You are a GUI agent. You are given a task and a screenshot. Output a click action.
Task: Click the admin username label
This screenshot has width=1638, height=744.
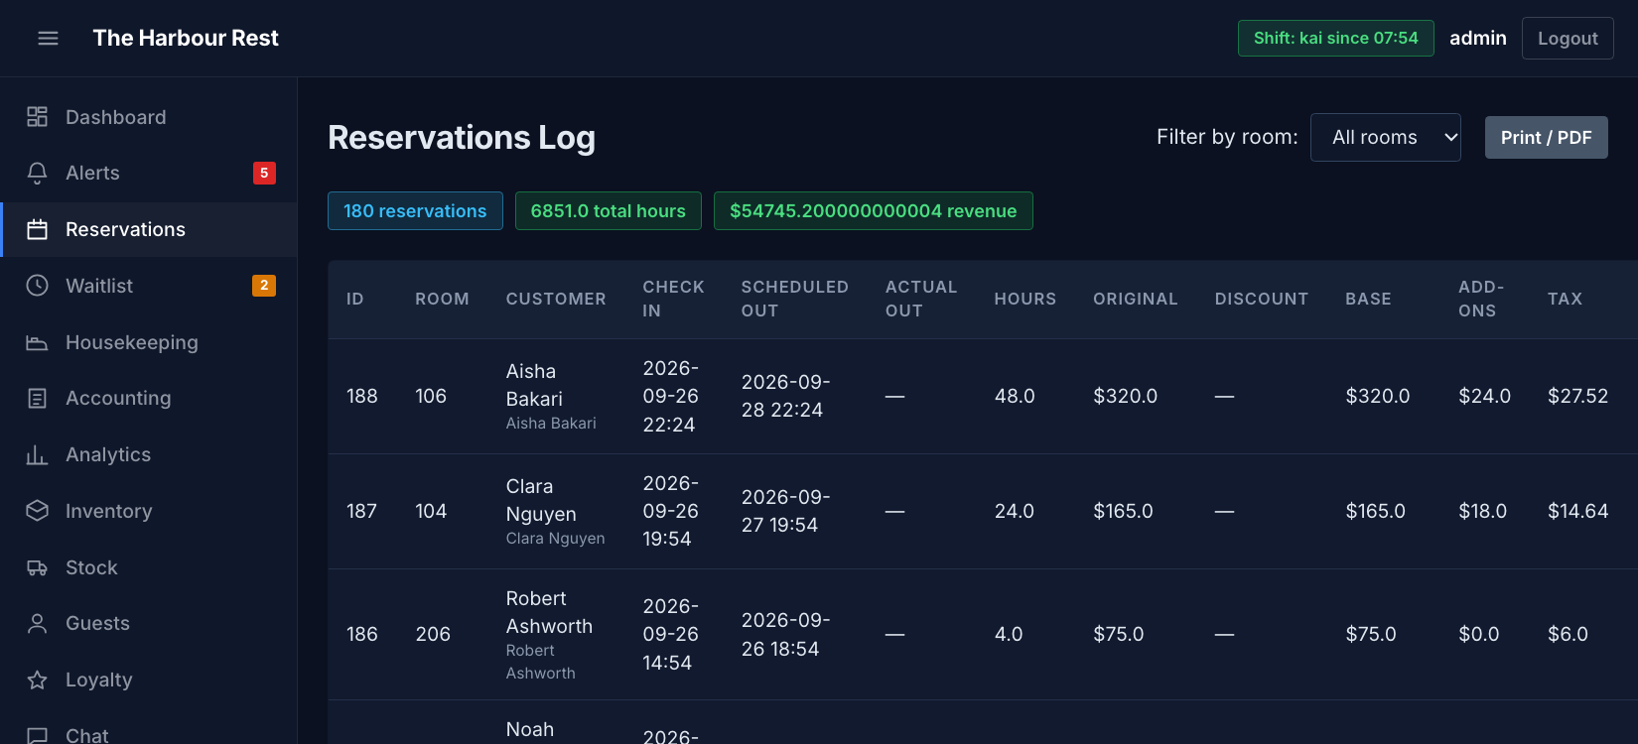coord(1477,38)
